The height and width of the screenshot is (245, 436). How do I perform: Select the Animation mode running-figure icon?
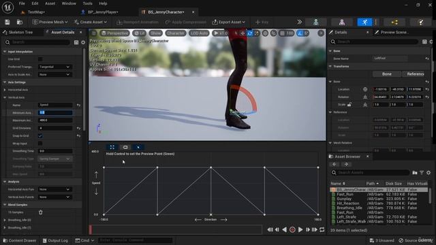click(x=364, y=22)
